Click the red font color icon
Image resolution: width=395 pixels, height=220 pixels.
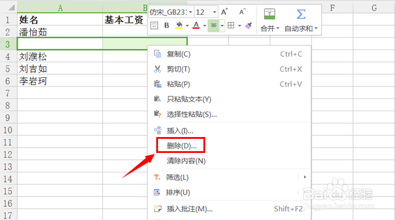click(196, 25)
